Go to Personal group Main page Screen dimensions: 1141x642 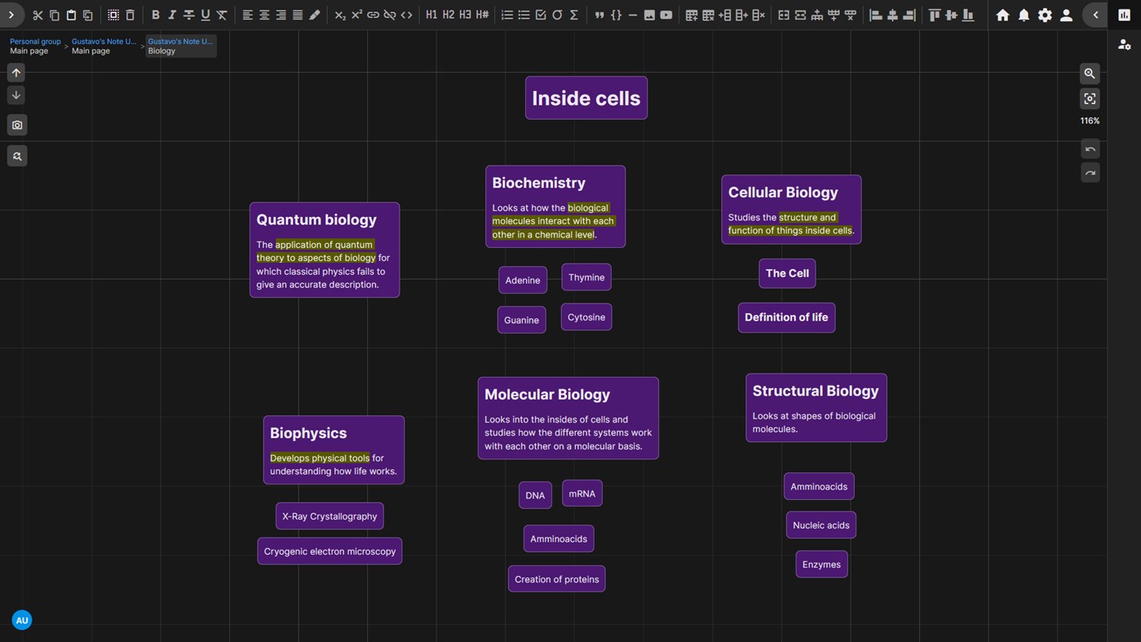pos(34,46)
